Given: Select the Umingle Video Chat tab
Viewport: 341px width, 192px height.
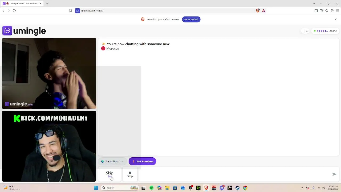Looking at the screenshot, I should coord(22,3).
